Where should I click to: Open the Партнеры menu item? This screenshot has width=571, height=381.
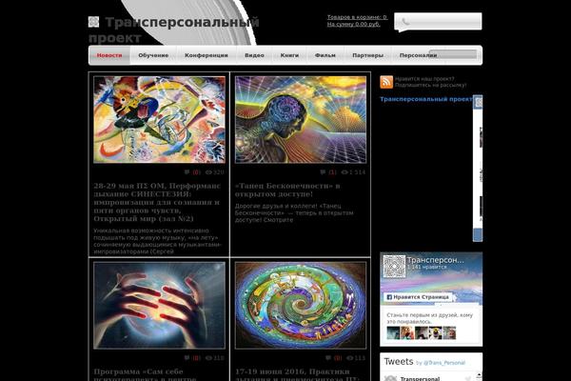click(x=367, y=55)
